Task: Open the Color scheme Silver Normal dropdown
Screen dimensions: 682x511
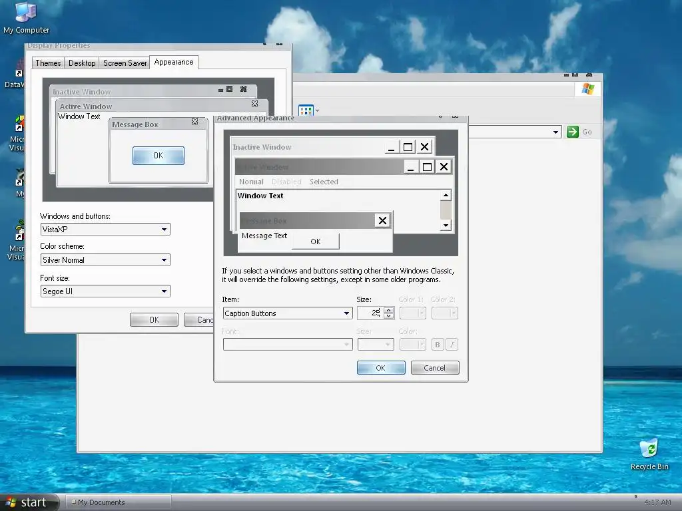Action: tap(105, 260)
